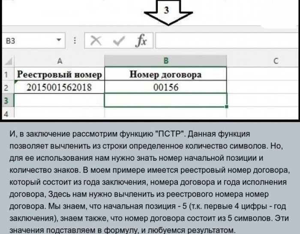Select row 1 header
300x234 pixels.
click(x=6, y=75)
